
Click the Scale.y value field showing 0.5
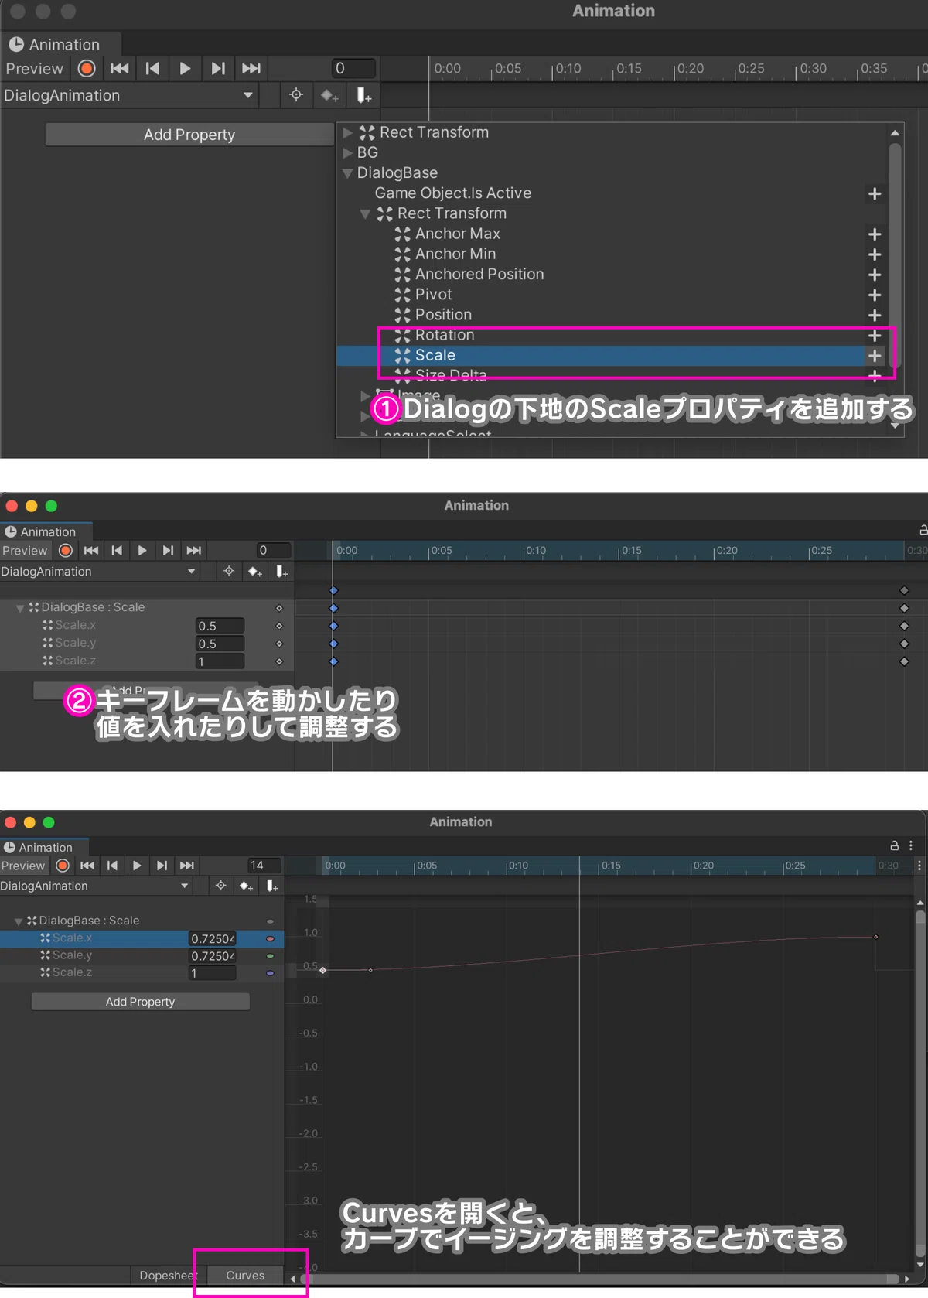coord(220,644)
